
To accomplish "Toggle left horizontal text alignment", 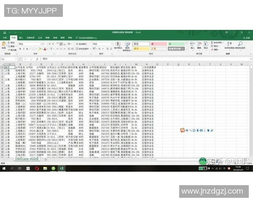I will pos(57,49).
